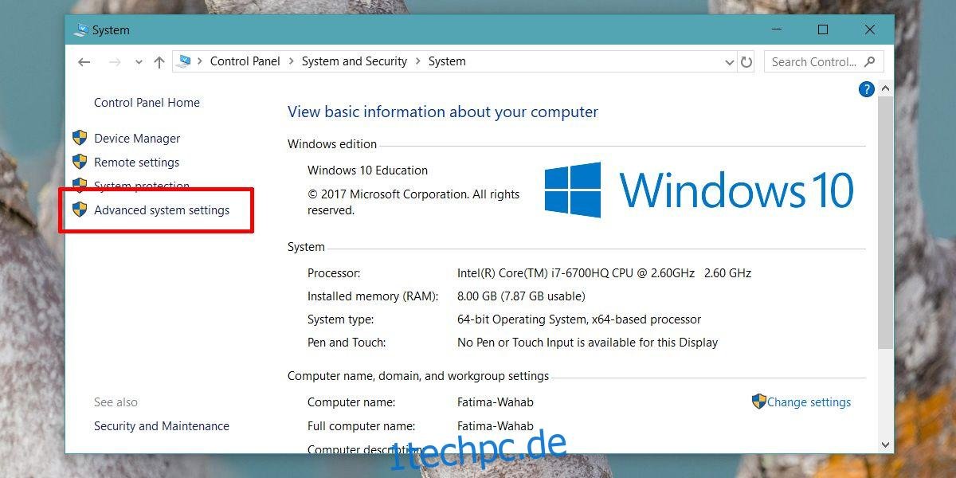Screen dimensions: 956x478
Task: Click the shield icon beside Change settings
Action: (759, 402)
